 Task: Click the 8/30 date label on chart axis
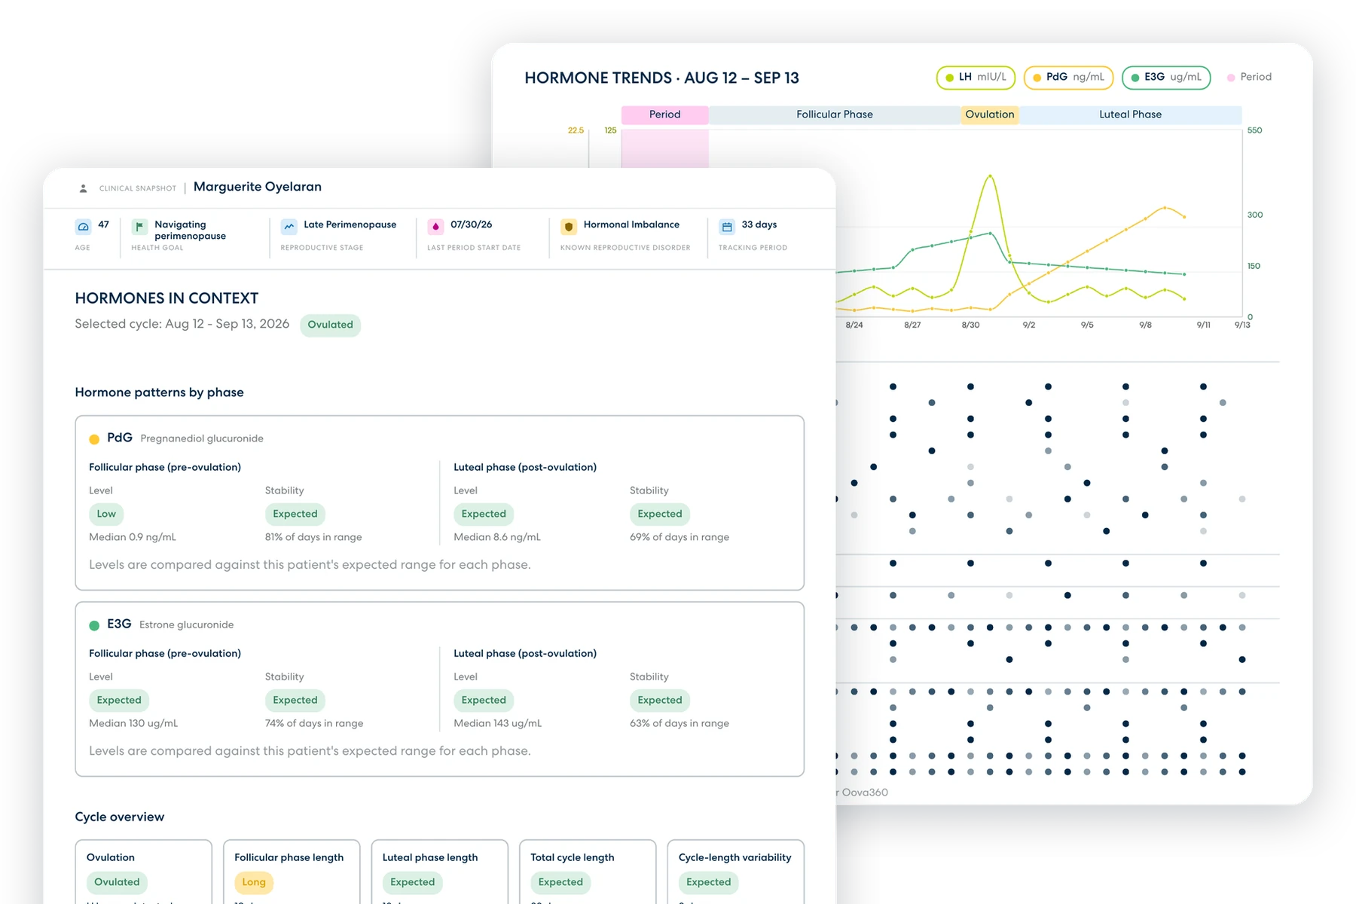point(970,325)
